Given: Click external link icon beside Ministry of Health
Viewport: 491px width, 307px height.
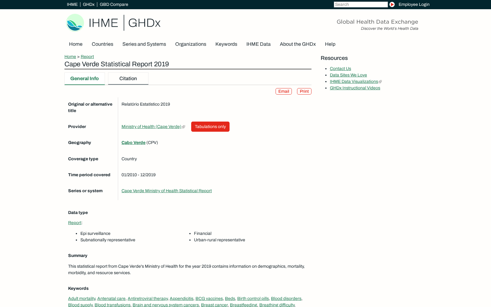Looking at the screenshot, I should (x=184, y=127).
